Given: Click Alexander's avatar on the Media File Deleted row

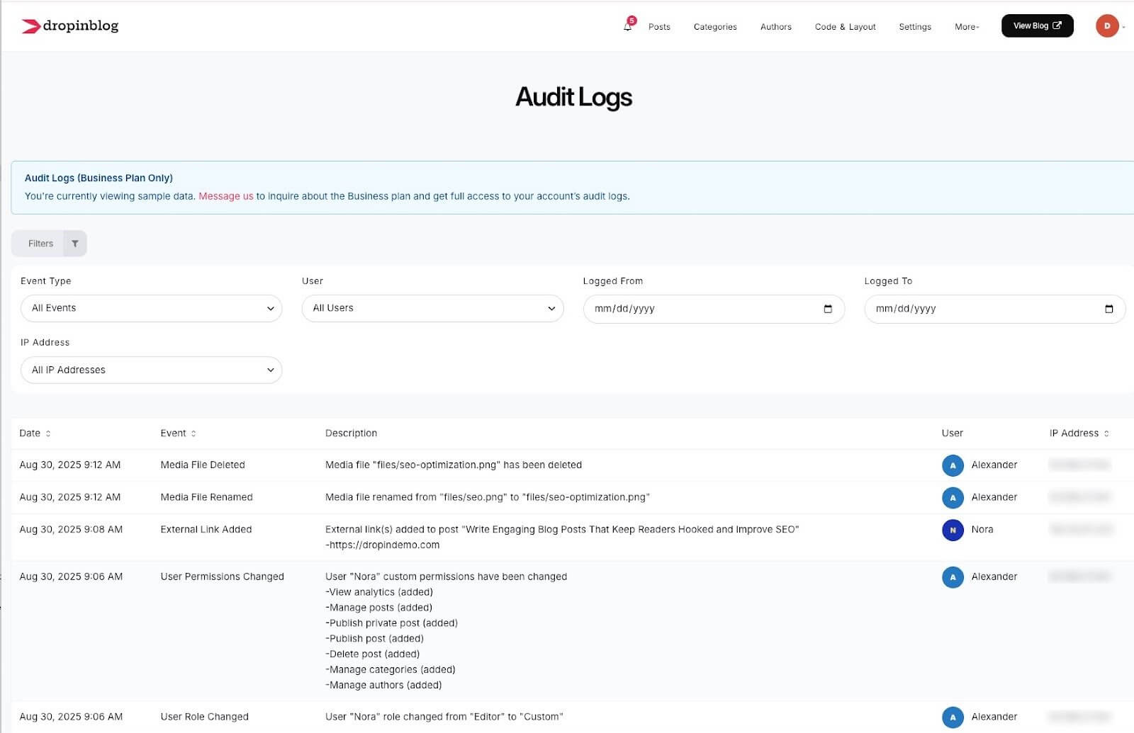Looking at the screenshot, I should (953, 465).
